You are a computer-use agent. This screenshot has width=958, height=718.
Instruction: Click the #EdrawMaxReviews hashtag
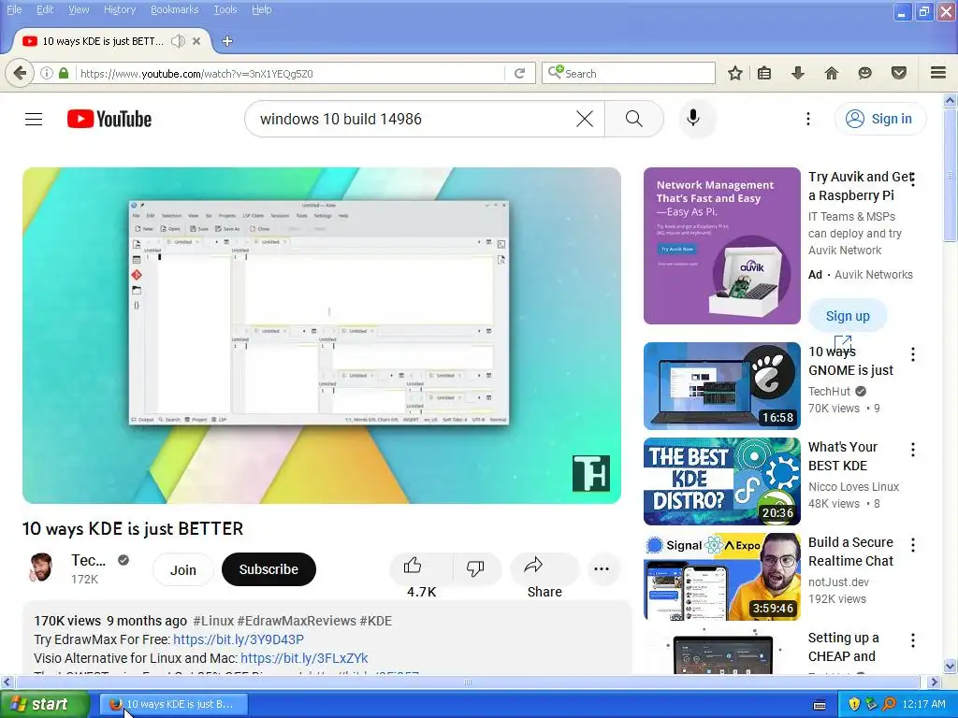coord(297,621)
